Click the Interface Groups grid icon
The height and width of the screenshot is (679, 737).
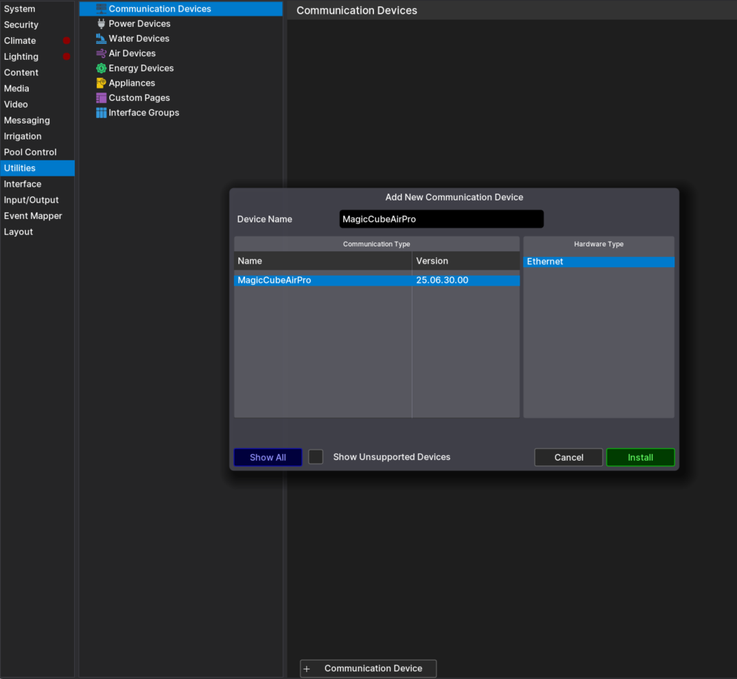101,113
